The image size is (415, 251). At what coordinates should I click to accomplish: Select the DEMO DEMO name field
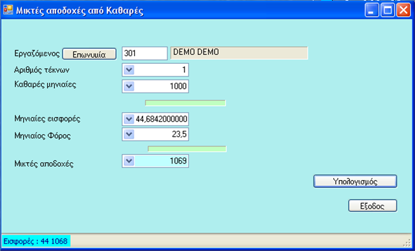tap(239, 52)
